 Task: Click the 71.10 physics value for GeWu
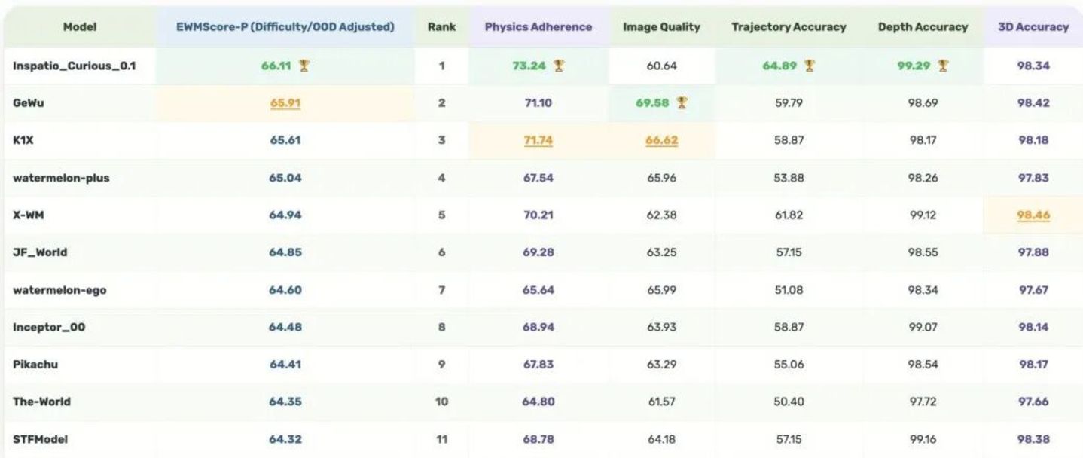[x=538, y=103]
